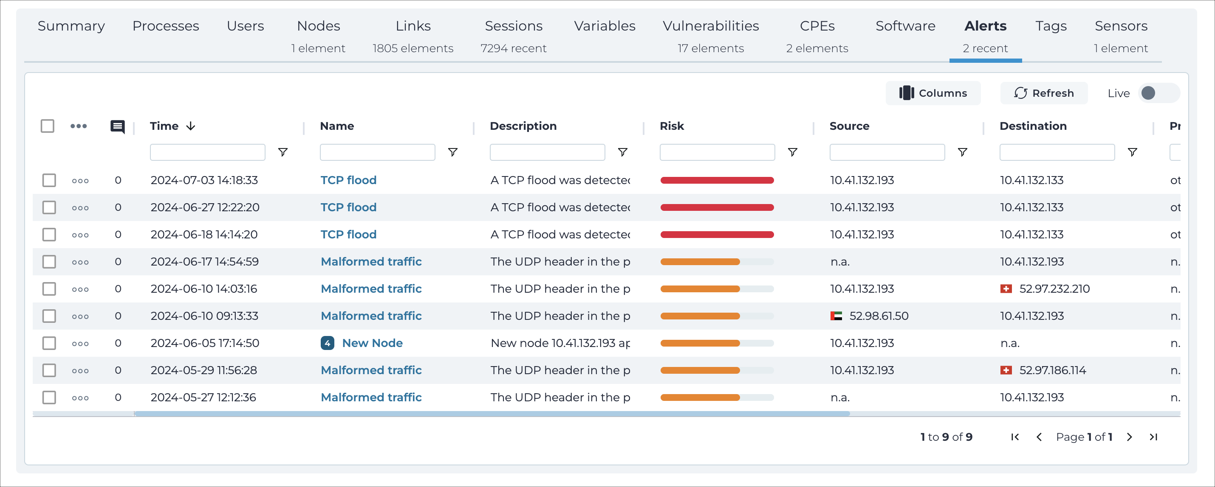
Task: Check the Malformed traffic row checkbox
Action: (x=48, y=262)
